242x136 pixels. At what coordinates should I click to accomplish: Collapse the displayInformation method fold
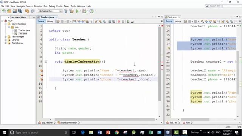click(46, 62)
